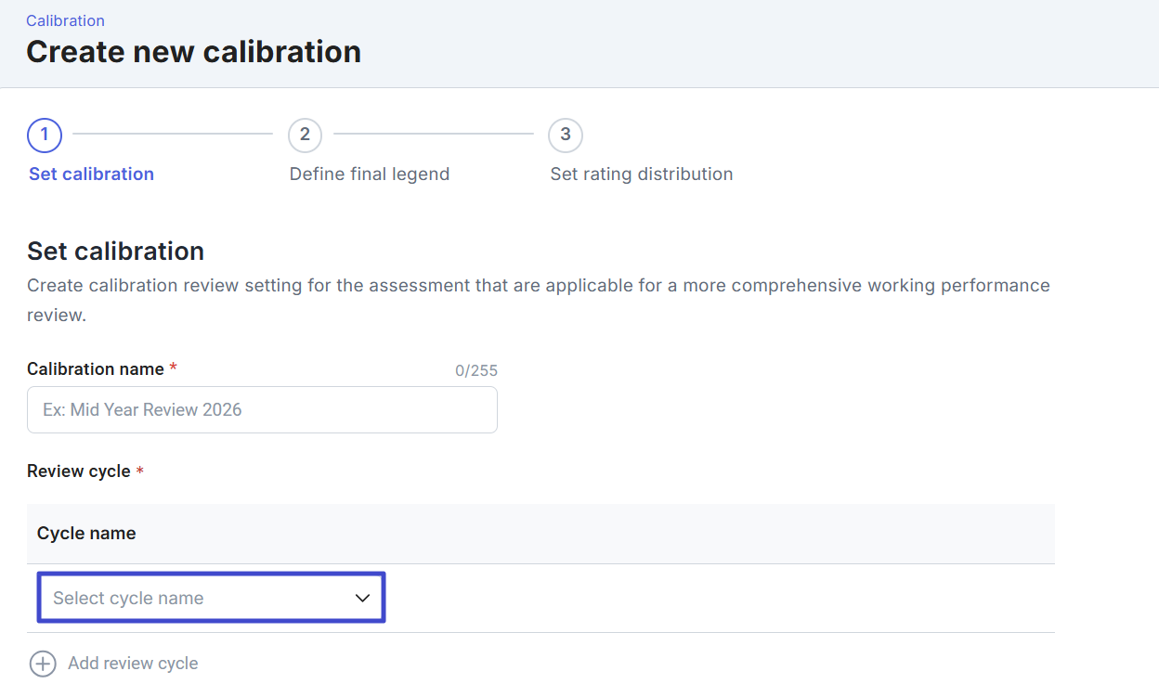Screen dimensions: 1159x697
Task: Click the plus icon beside Add review cycle
Action: (x=43, y=664)
